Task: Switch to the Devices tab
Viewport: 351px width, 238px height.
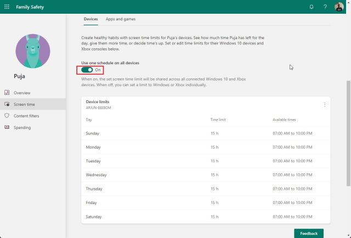Action: click(x=90, y=19)
